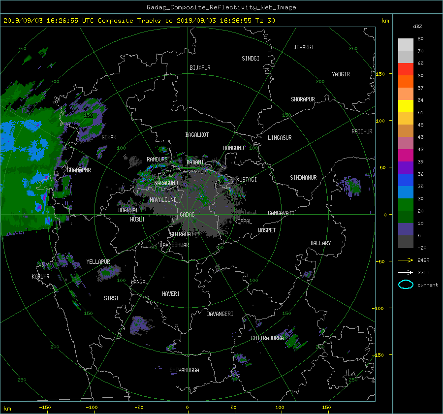The image size is (443, 414).
Task: Click the blue swatch beside the 36 dBZ label
Action: point(406,180)
